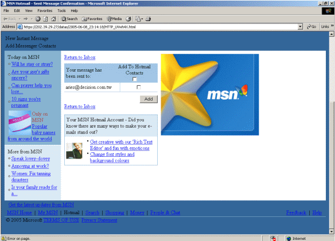
Task: Click the scrollbar up arrow
Action: click(x=332, y=34)
